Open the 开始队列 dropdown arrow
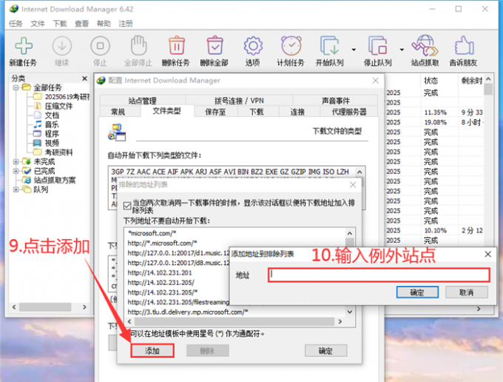Screen dimensions: 503x382 pyautogui.click(x=354, y=50)
